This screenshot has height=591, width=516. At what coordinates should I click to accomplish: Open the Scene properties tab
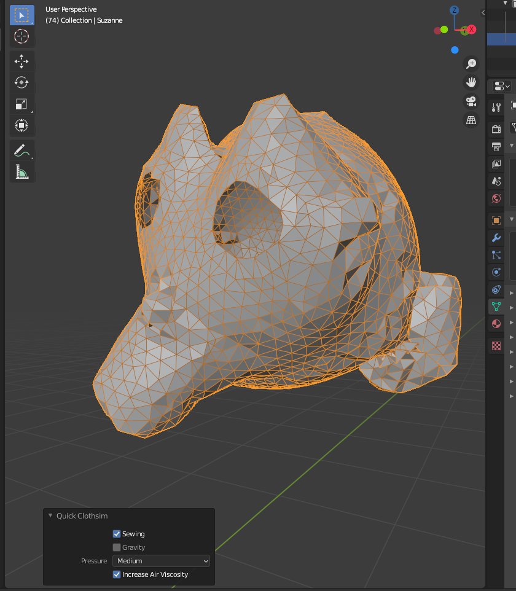(496, 181)
